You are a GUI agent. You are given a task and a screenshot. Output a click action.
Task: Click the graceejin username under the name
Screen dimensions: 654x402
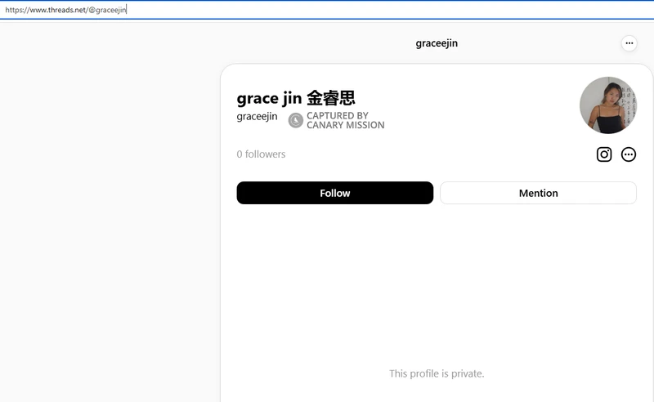point(257,117)
